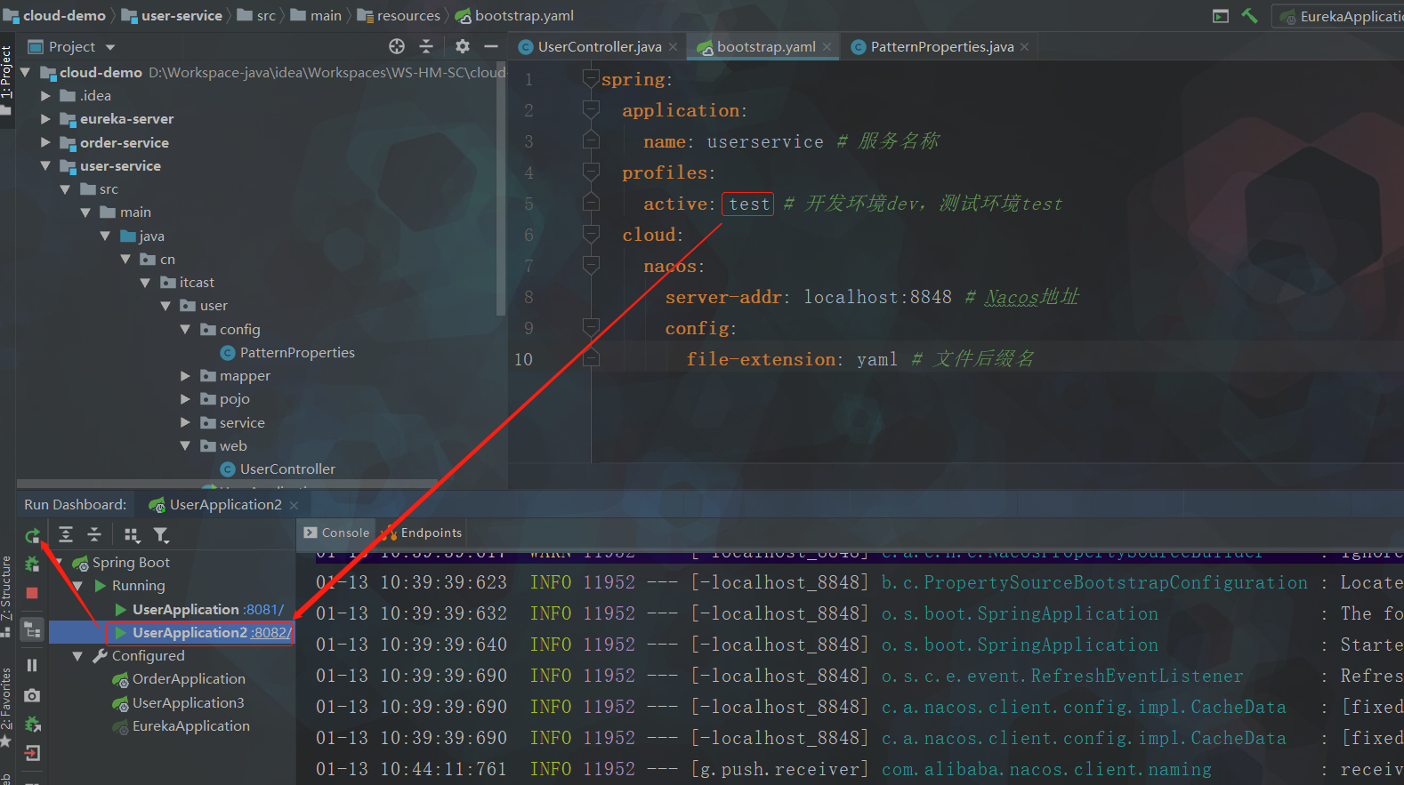Open the Console tab
Image resolution: width=1404 pixels, height=785 pixels.
[336, 533]
